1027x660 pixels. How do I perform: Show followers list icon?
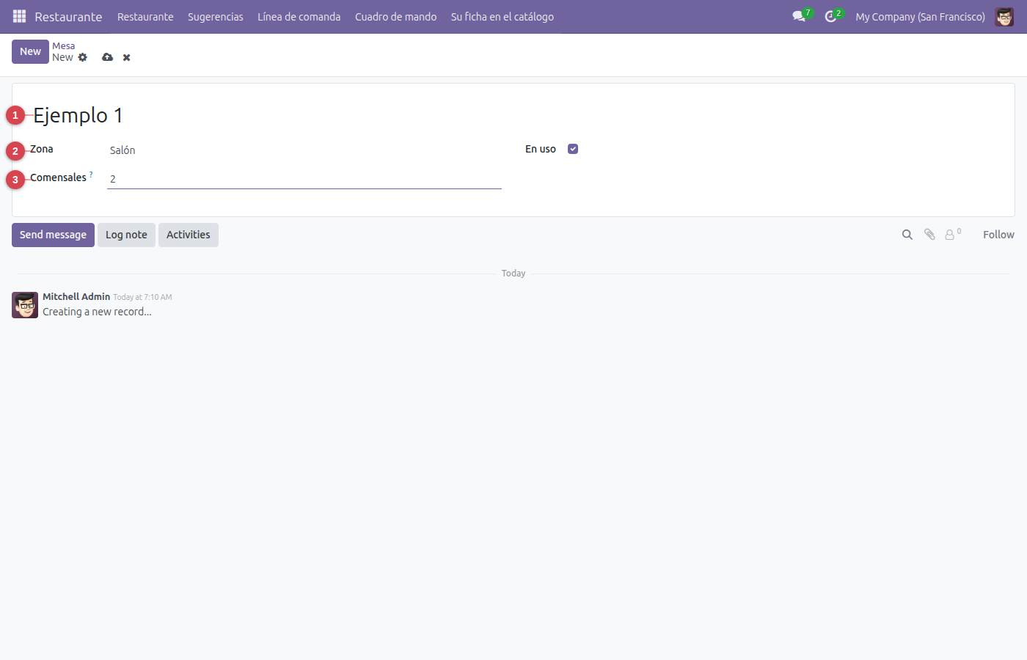952,235
